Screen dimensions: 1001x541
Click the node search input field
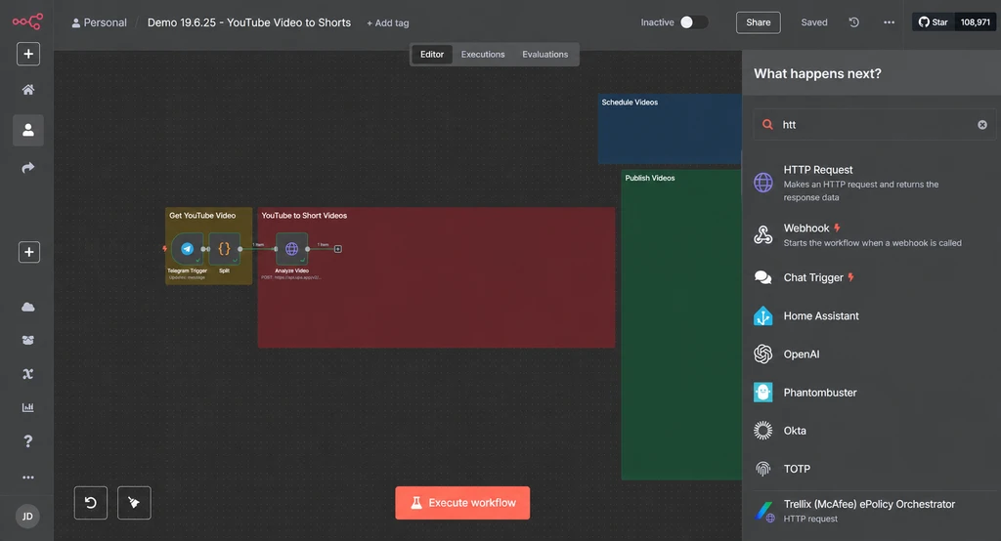click(x=873, y=124)
